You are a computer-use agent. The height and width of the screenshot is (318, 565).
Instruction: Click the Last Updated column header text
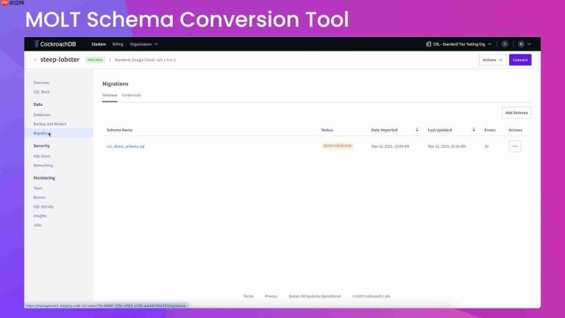click(440, 130)
